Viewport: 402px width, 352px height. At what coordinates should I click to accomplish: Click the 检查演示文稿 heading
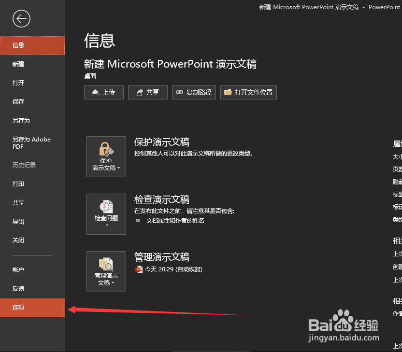tap(162, 199)
